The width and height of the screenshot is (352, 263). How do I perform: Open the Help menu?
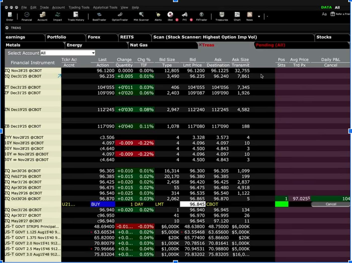tap(135, 8)
